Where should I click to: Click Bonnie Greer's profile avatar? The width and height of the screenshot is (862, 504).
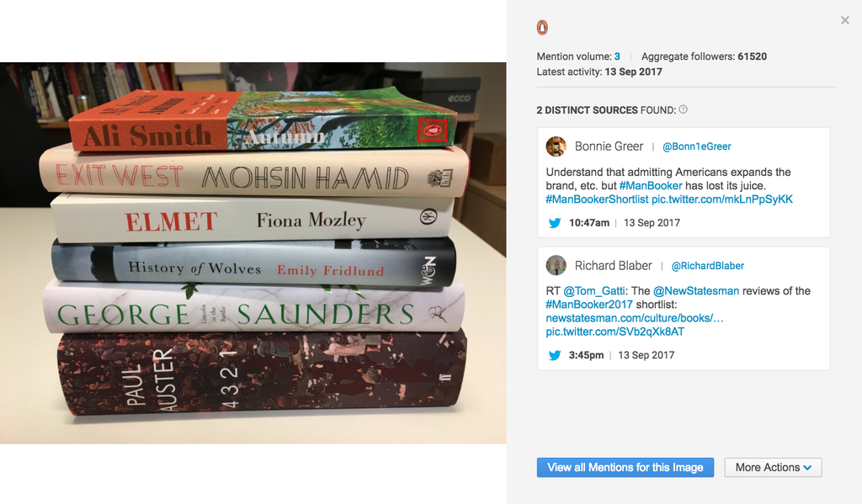coord(556,146)
